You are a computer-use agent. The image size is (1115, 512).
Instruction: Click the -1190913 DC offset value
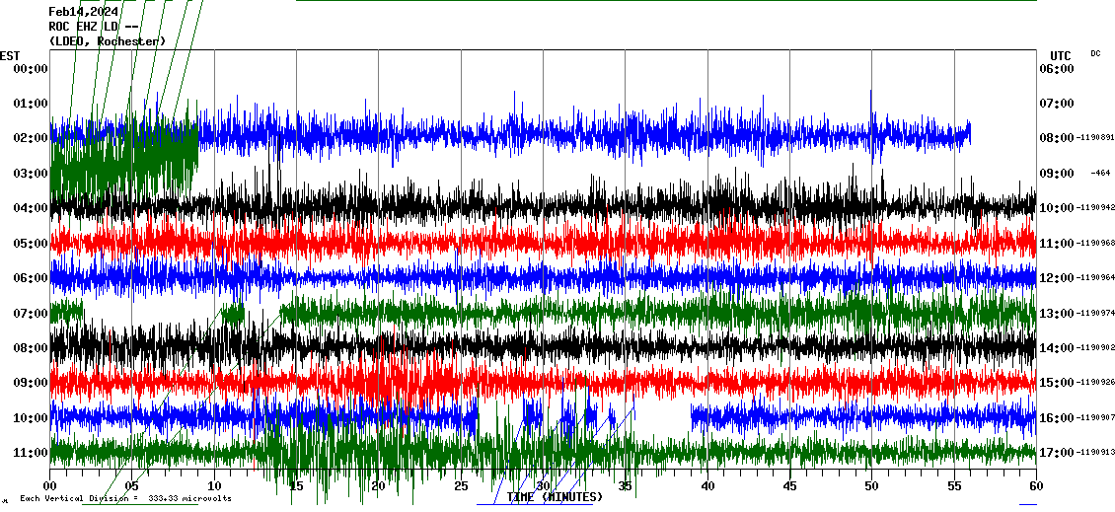coord(1095,453)
